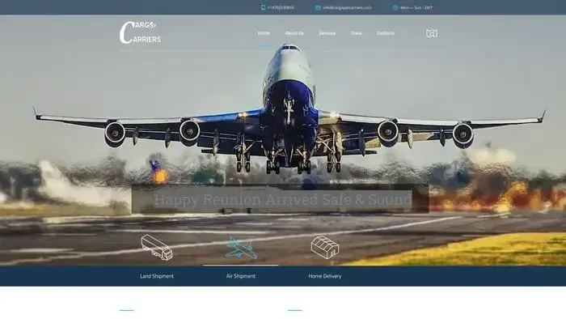The image size is (566, 319).
Task: Open the About Us menu item
Action: tap(294, 33)
